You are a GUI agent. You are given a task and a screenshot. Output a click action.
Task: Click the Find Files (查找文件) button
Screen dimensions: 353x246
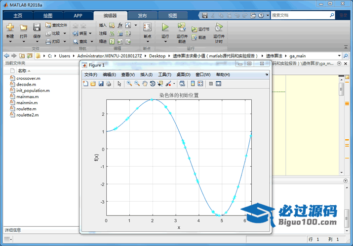pyautogui.click(x=56, y=25)
